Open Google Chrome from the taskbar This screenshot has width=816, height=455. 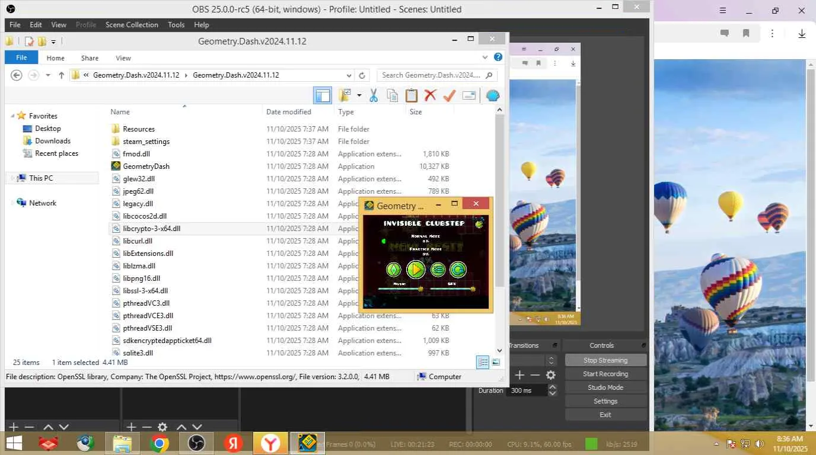(x=159, y=443)
